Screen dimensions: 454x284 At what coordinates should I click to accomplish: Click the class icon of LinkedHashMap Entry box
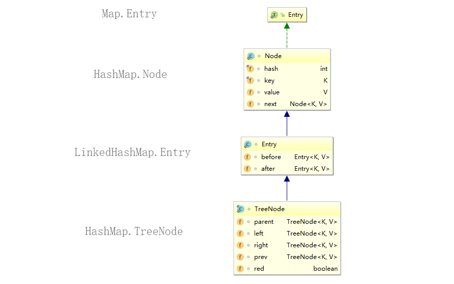click(247, 144)
